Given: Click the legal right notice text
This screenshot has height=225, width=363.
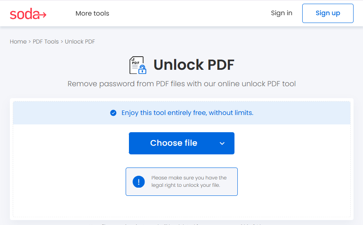Looking at the screenshot, I should (x=189, y=181).
